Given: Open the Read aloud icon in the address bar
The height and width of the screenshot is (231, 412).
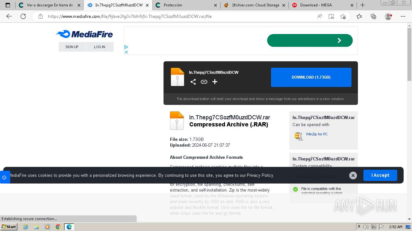Looking at the screenshot, I should (x=320, y=16).
